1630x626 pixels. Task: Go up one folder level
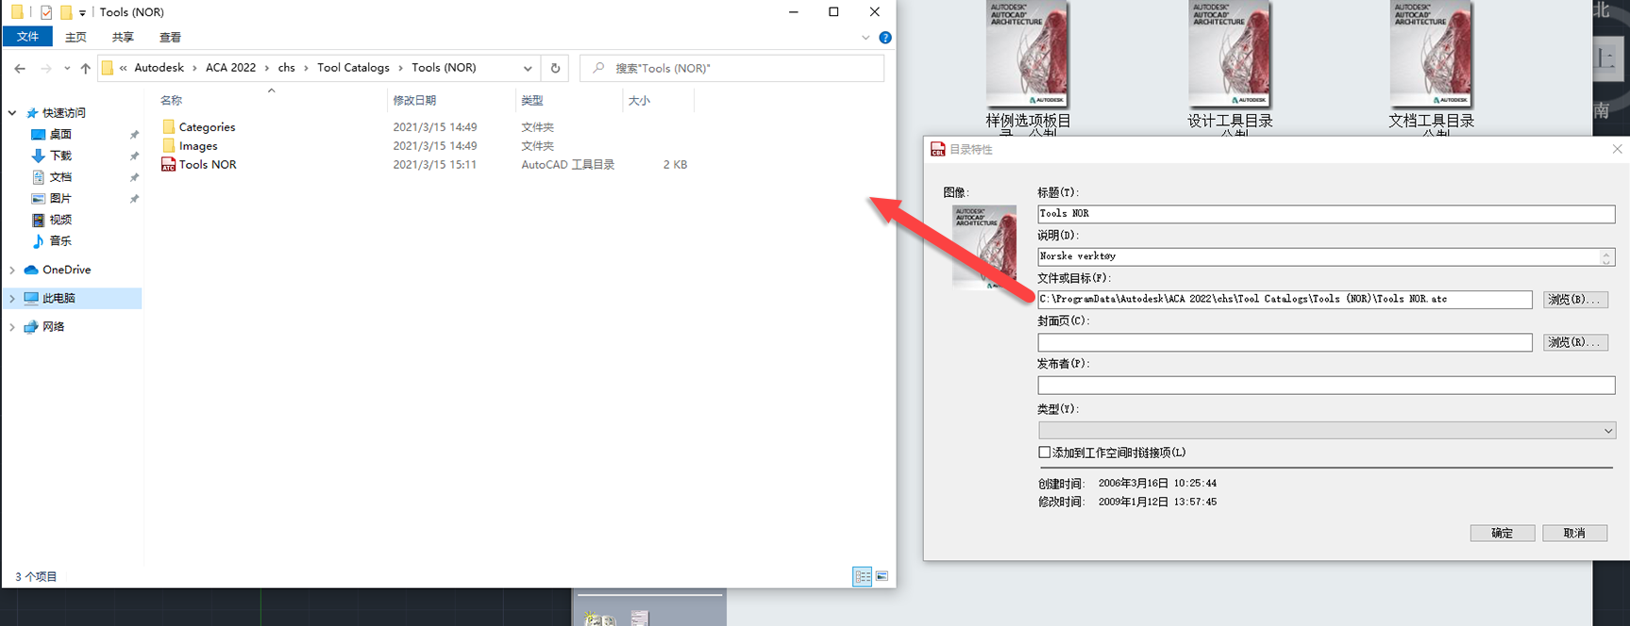(85, 68)
